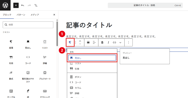Screen dimensions: 188x98
Task: Insert a 見出し heading block from the inserter
Action: click(28, 44)
